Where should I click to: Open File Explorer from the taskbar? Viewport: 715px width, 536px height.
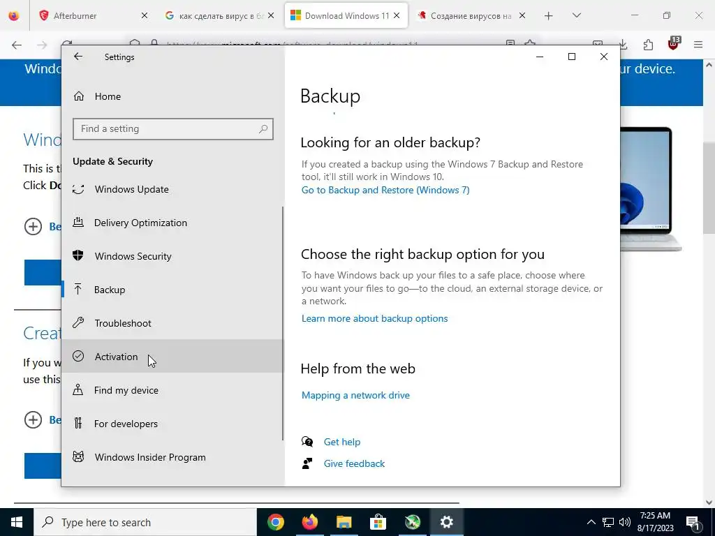click(344, 522)
